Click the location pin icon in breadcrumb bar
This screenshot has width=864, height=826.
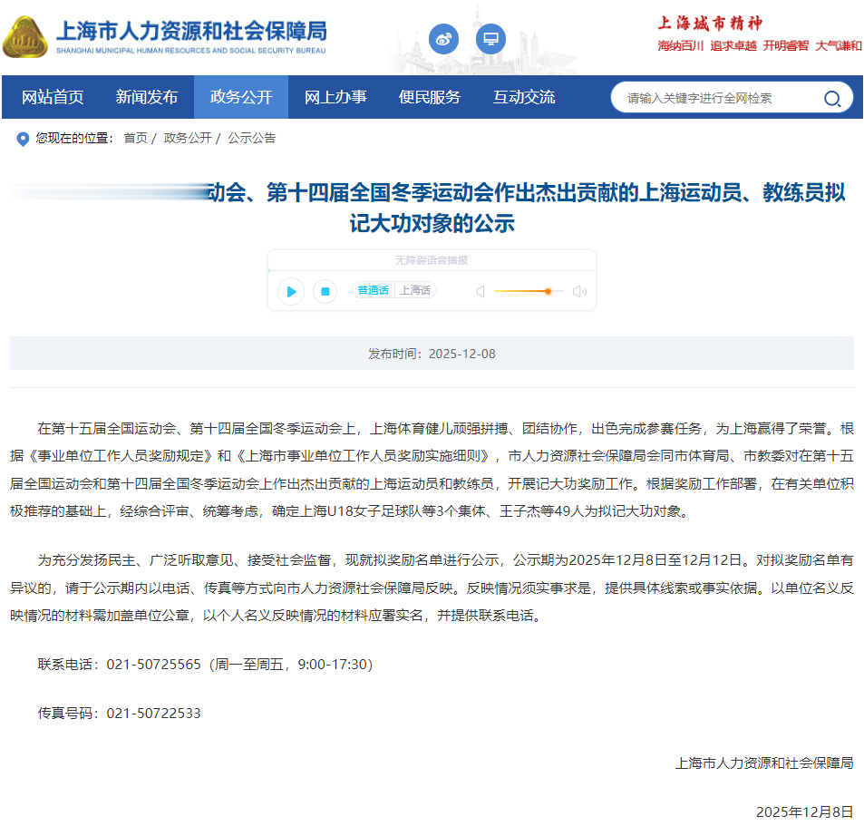[22, 139]
